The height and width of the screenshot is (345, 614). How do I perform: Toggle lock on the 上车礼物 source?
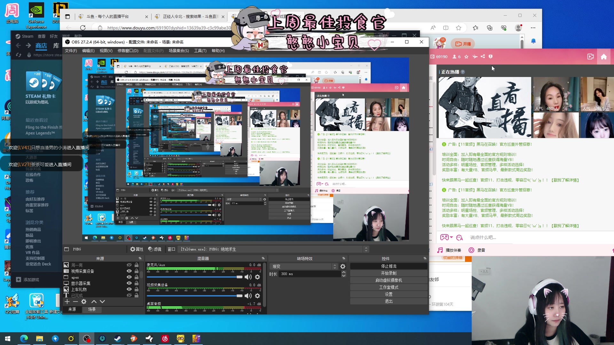(x=137, y=289)
